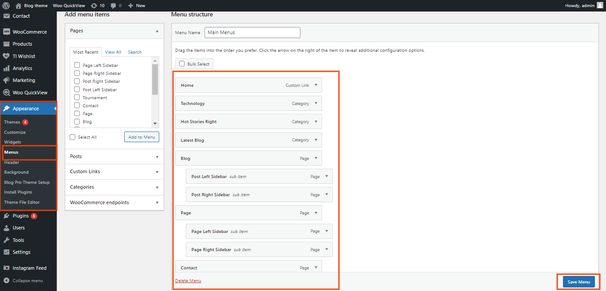The height and width of the screenshot is (291, 606).
Task: Tick the Select All checkbox
Action: coord(73,137)
